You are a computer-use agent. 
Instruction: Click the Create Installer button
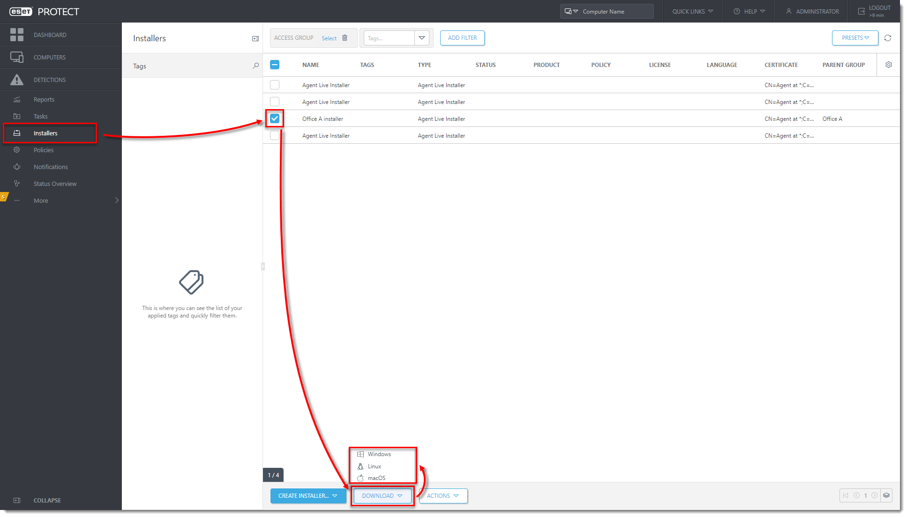(307, 496)
